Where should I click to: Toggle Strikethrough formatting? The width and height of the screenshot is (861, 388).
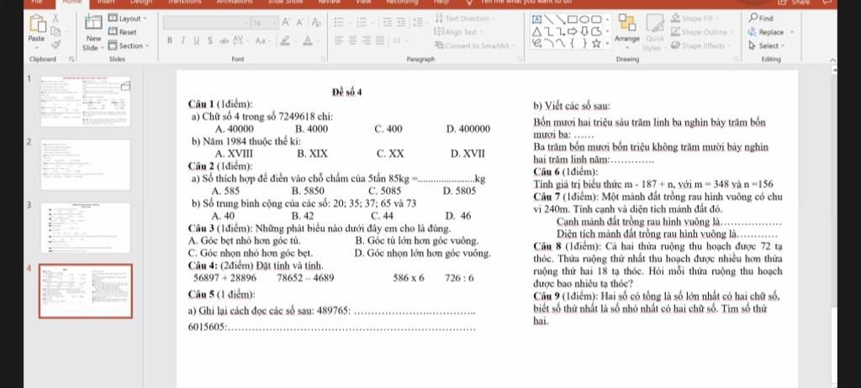point(224,40)
